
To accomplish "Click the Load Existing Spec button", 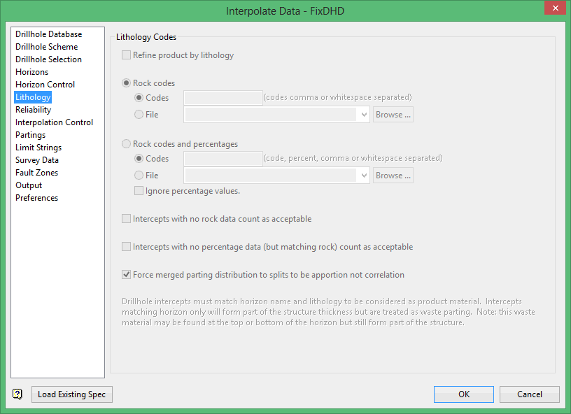I will 71,394.
